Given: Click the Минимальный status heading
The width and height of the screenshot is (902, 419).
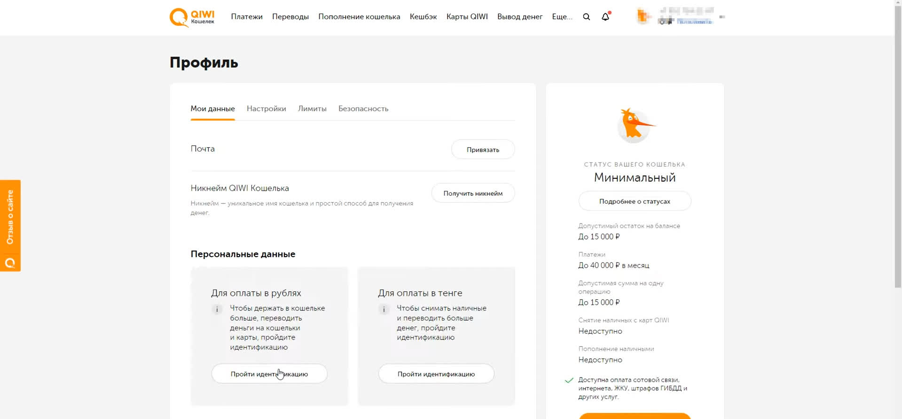Looking at the screenshot, I should (635, 178).
